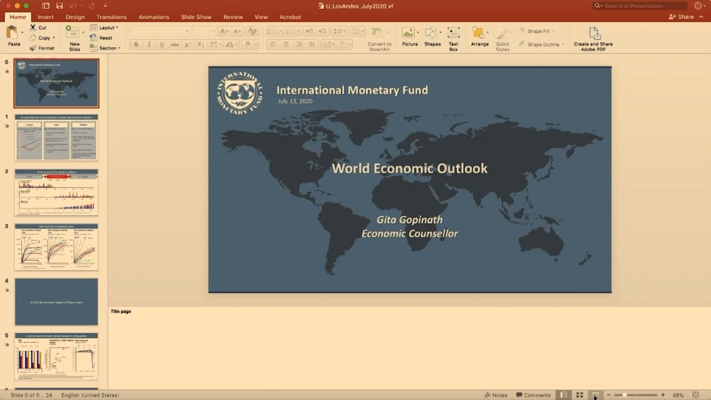Start Slide Show view from status bar
This screenshot has width=711, height=400.
(595, 395)
